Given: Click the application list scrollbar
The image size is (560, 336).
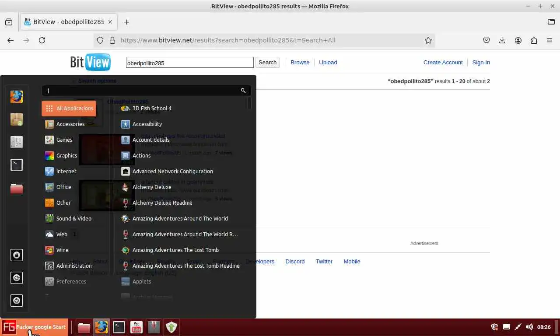Looking at the screenshot, I should tap(249, 103).
